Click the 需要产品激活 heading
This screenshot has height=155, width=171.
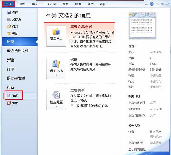[81, 27]
